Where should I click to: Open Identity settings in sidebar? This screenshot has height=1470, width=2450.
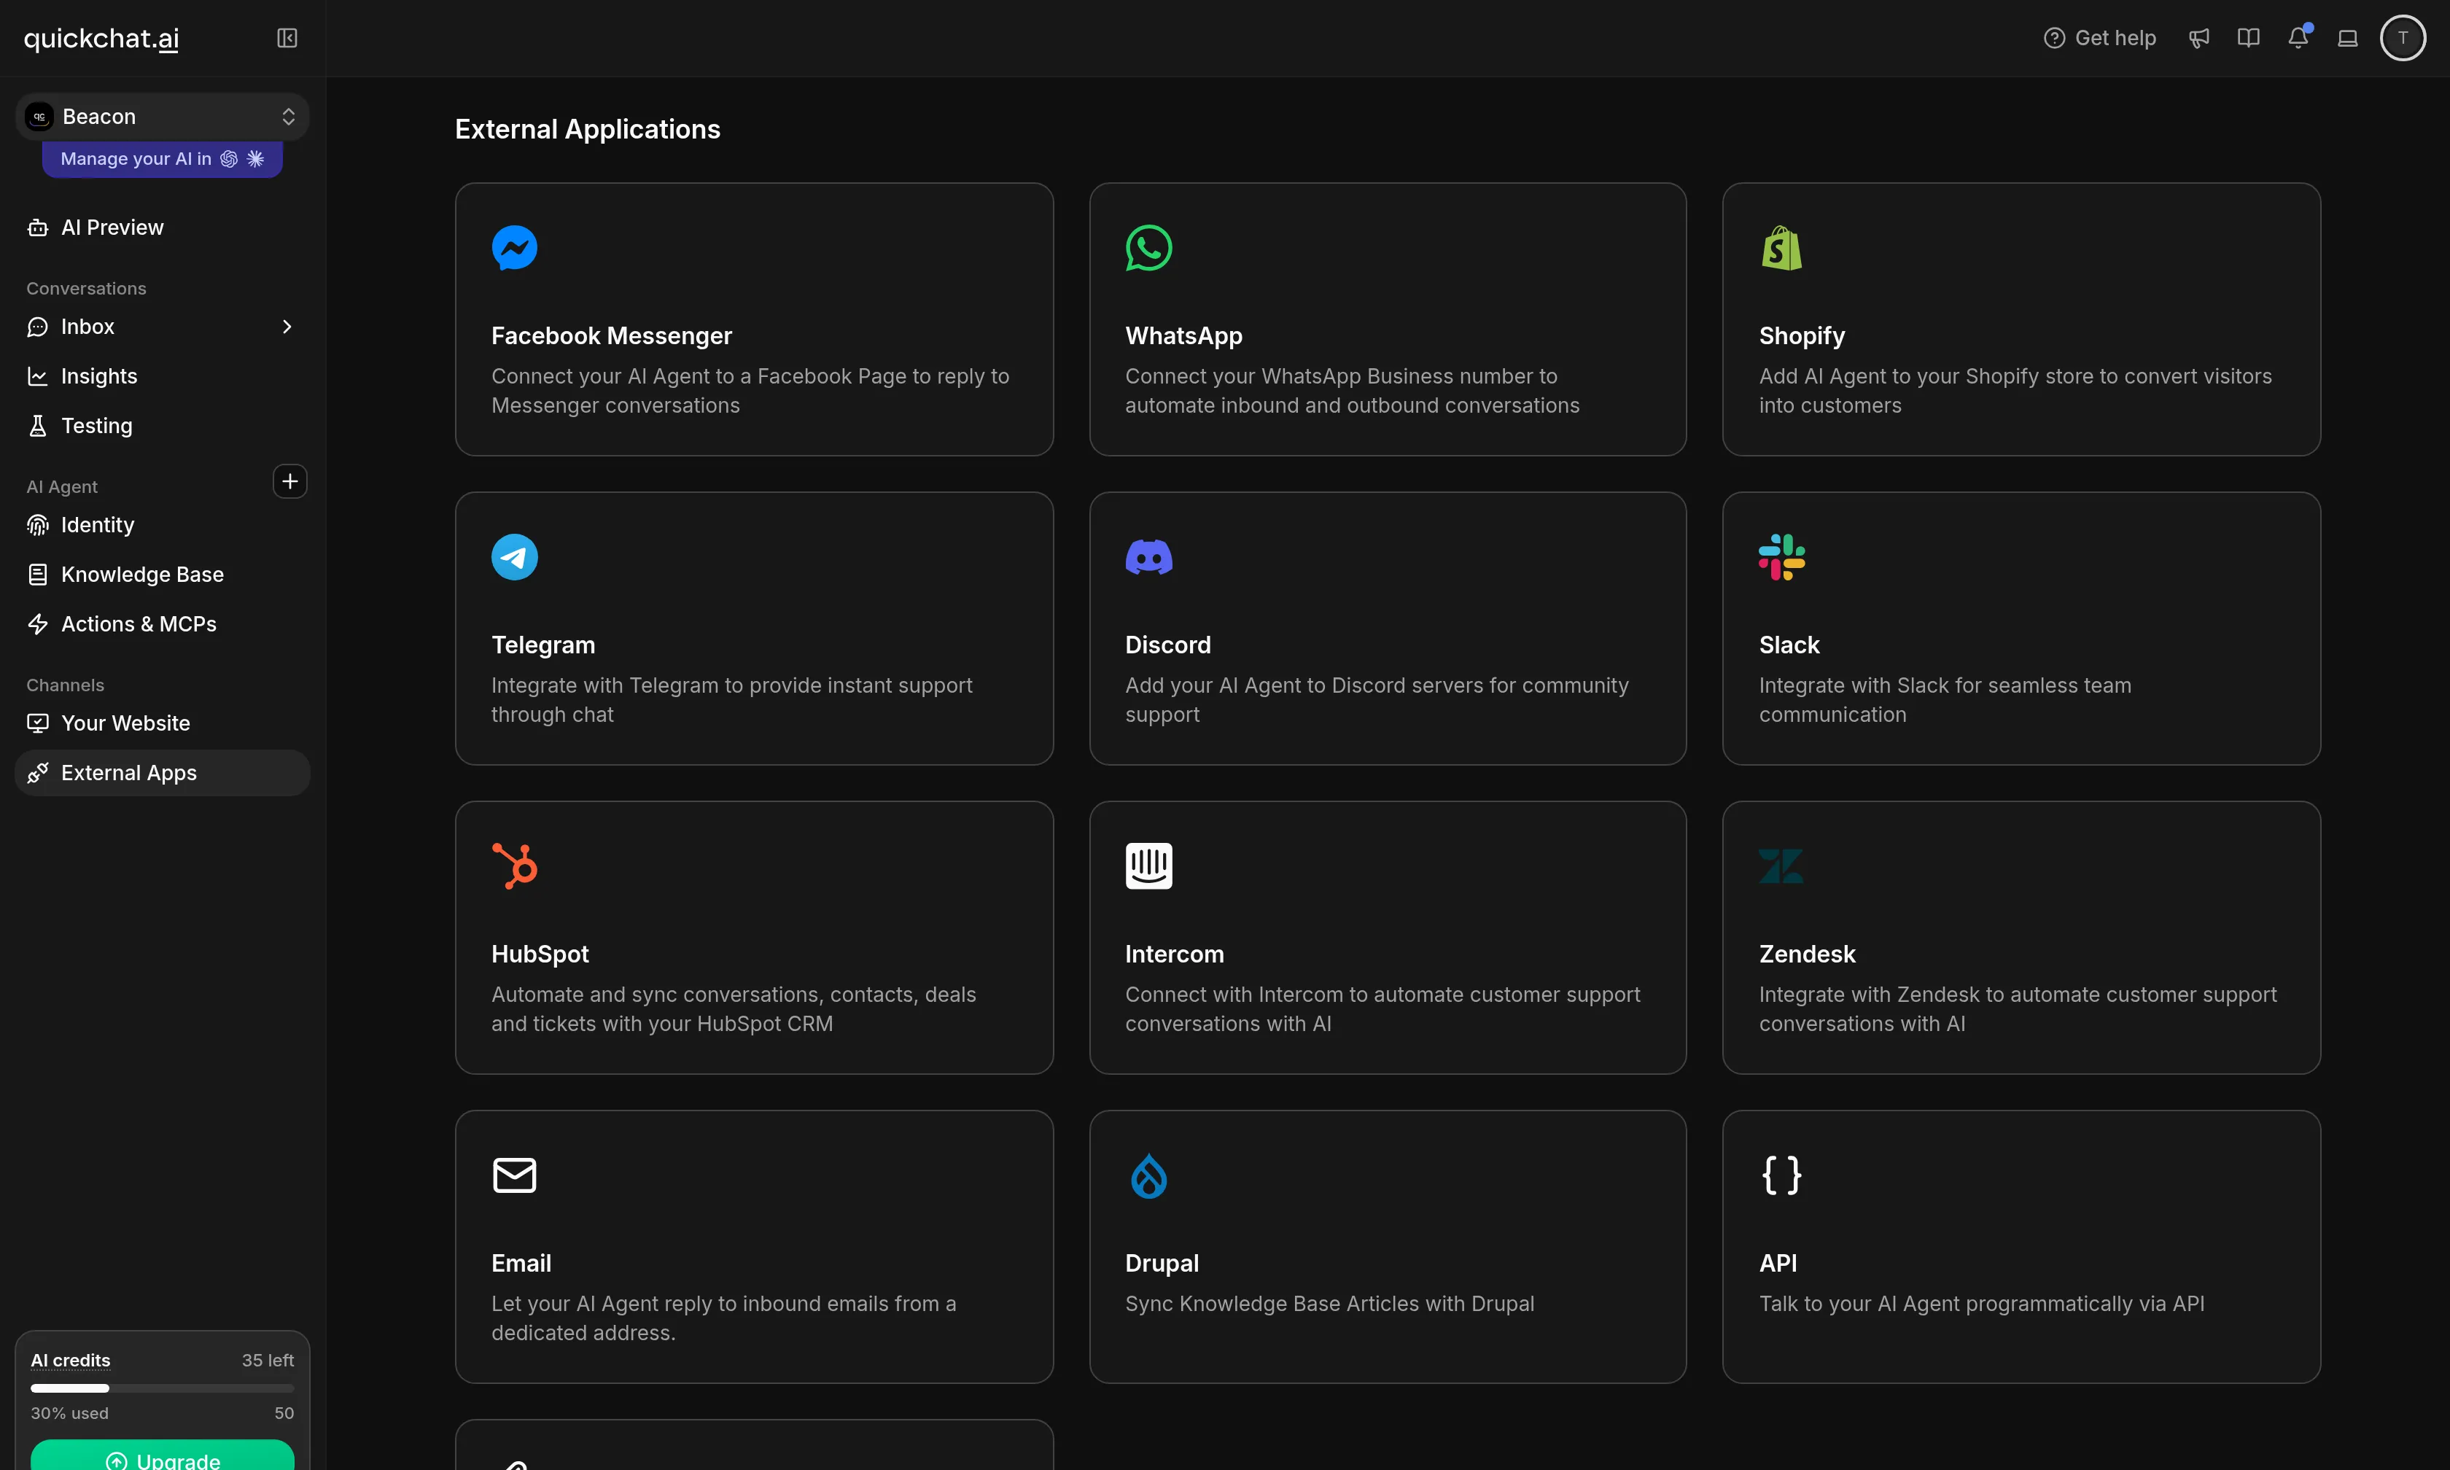163,525
